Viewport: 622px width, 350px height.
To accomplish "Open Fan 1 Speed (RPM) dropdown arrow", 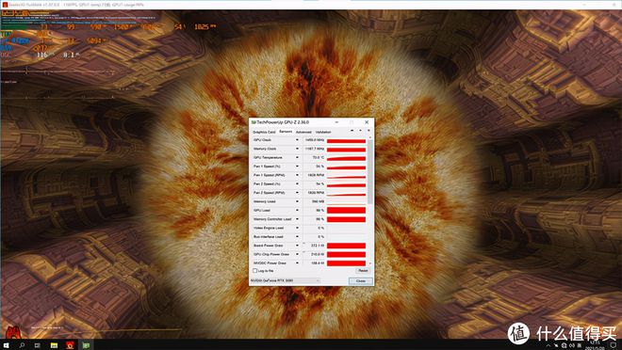I will (x=297, y=175).
